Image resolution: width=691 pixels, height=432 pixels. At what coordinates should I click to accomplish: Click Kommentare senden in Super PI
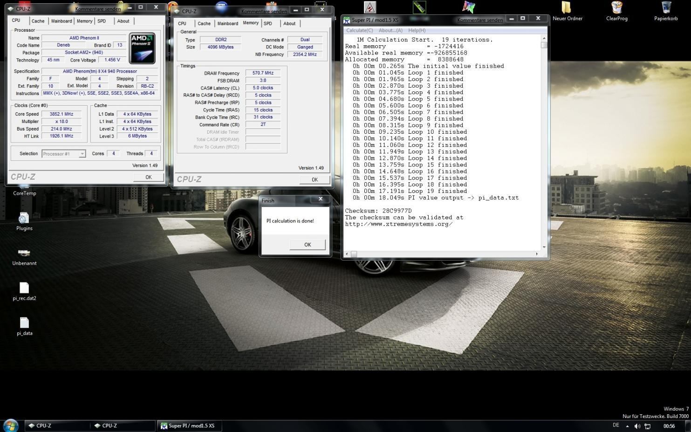pos(480,20)
